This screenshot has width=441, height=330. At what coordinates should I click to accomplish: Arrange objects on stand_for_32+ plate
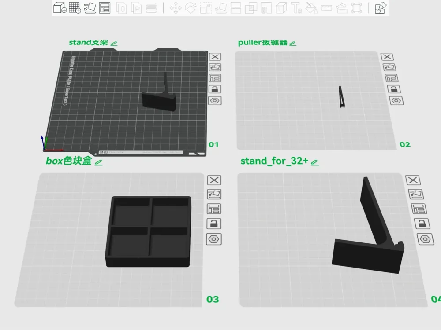pos(419,209)
